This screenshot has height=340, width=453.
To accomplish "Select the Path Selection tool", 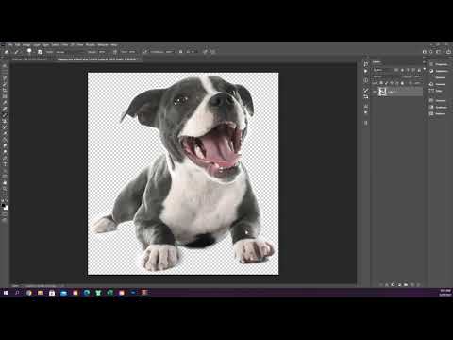I will 5,170.
